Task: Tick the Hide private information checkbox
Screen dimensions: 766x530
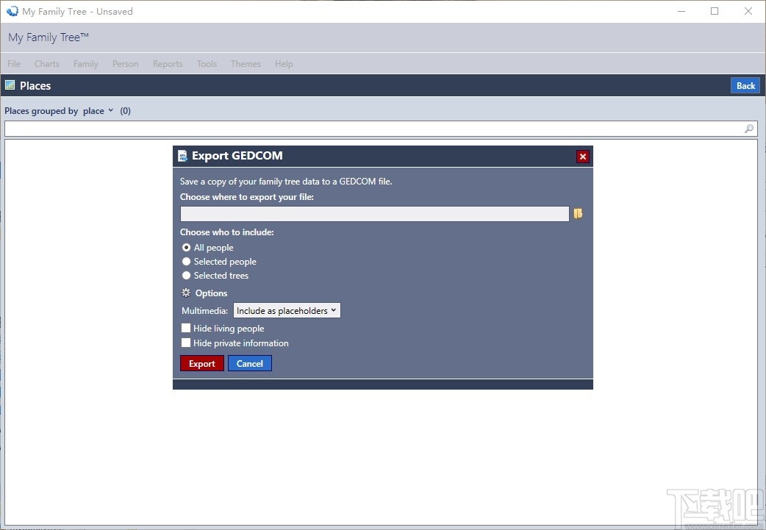Action: [x=186, y=343]
